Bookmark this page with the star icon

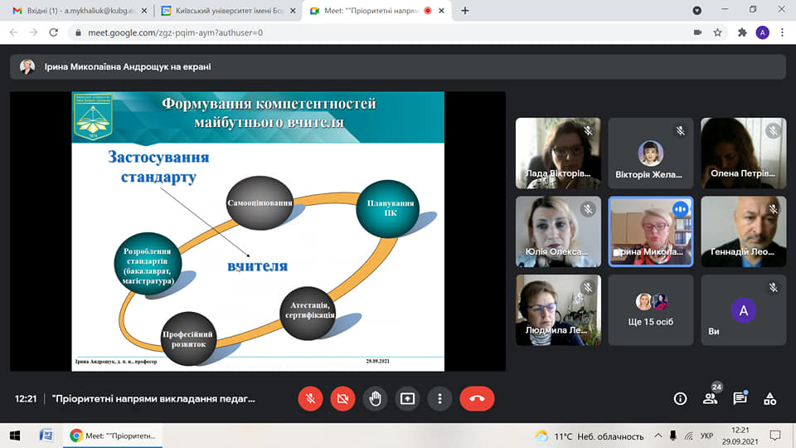[x=718, y=32]
